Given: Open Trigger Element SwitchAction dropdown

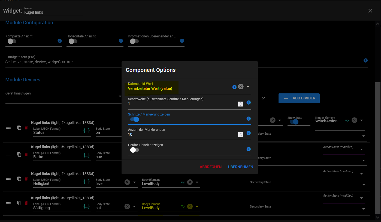Looking at the screenshot, I should pyautogui.click(x=362, y=120).
